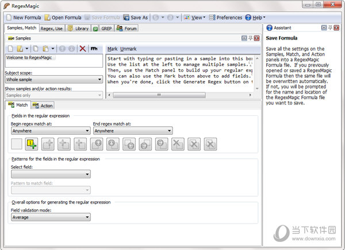The height and width of the screenshot is (250, 345).
Task: Select the Match sub-tab
Action: [x=18, y=105]
